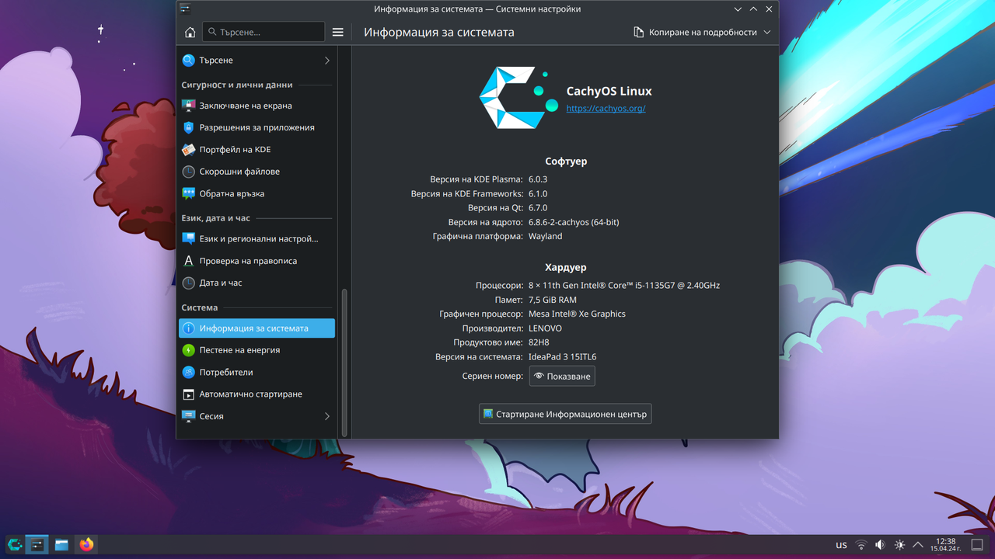Open Заключване на екрана settings

click(257, 106)
